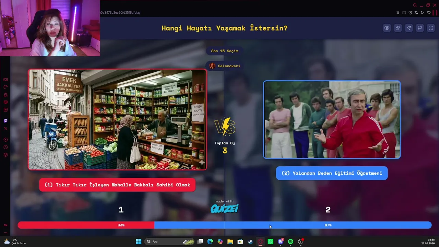Open Twitch in the browser sidebar

coord(5,121)
